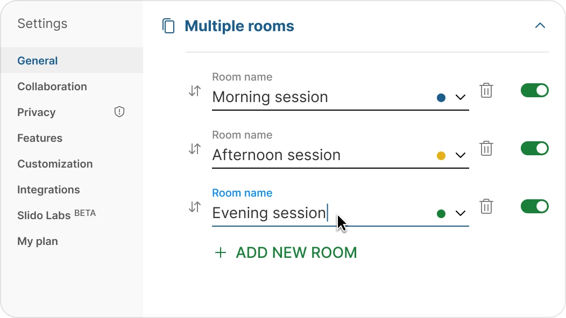Delete the Morning session room
Screen dimensions: 566x318
pos(486,90)
